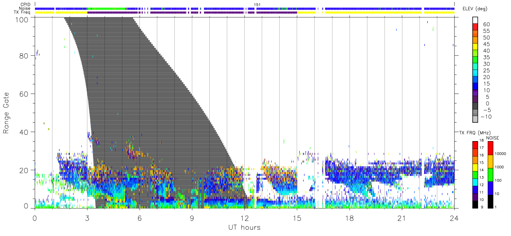Click the 12 tick on UT hours axis

click(244, 218)
